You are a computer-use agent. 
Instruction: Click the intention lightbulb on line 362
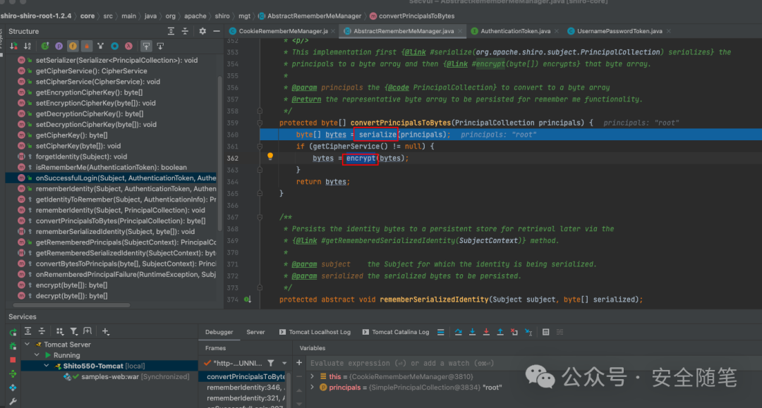coord(270,156)
